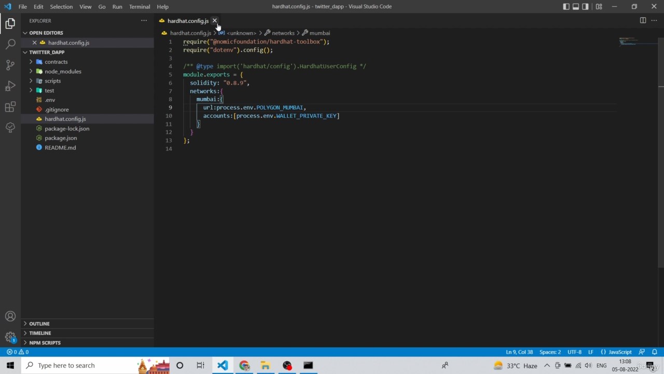Viewport: 664px width, 374px height.
Task: Open the Extensions view
Action: [x=10, y=107]
